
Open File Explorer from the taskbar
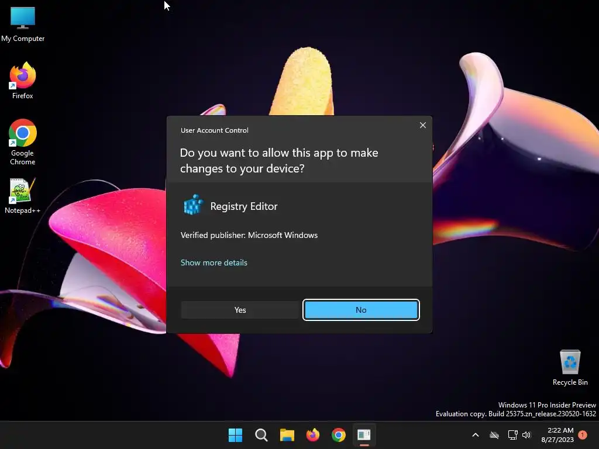coord(287,435)
